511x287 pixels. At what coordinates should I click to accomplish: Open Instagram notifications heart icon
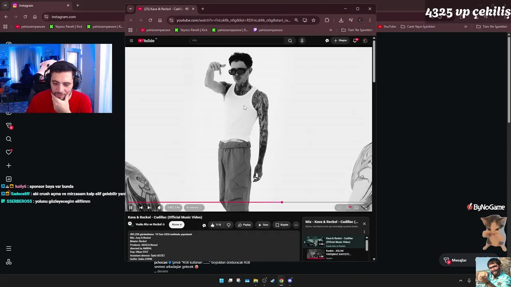[x=9, y=152]
